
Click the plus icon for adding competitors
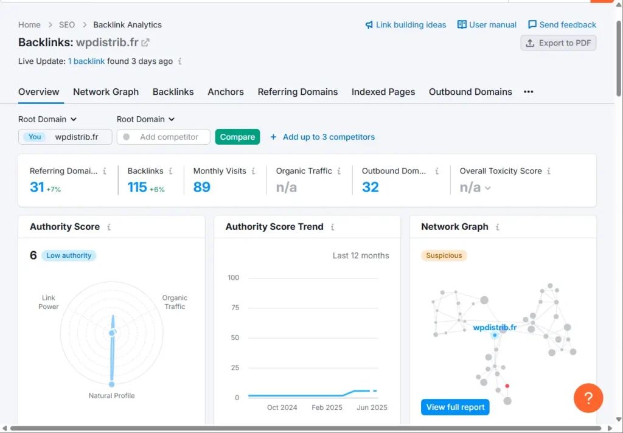[273, 137]
